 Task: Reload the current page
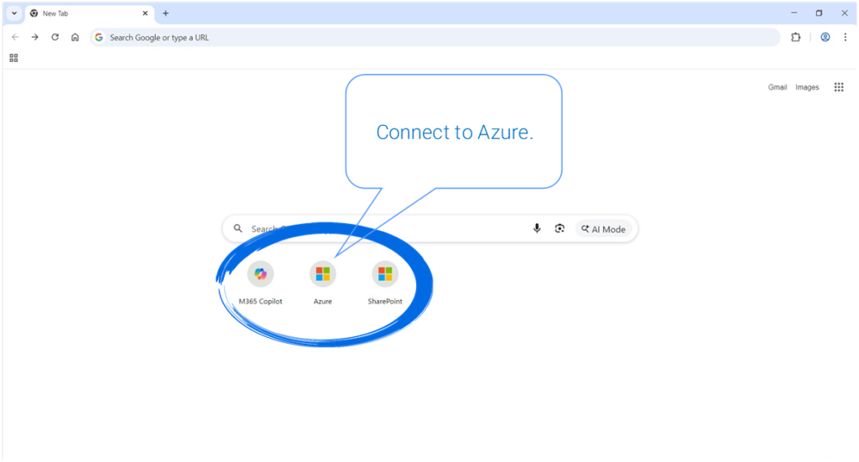[x=55, y=37]
